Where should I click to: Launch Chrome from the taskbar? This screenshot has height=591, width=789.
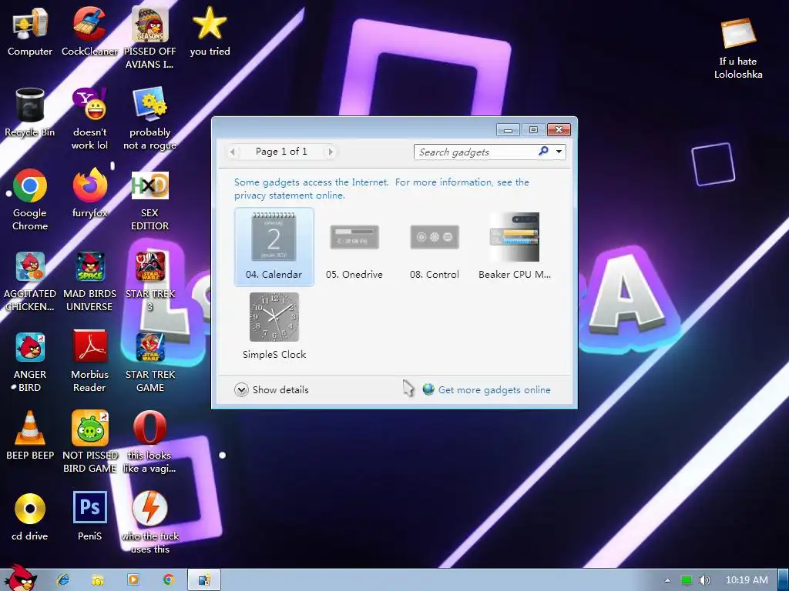(168, 580)
